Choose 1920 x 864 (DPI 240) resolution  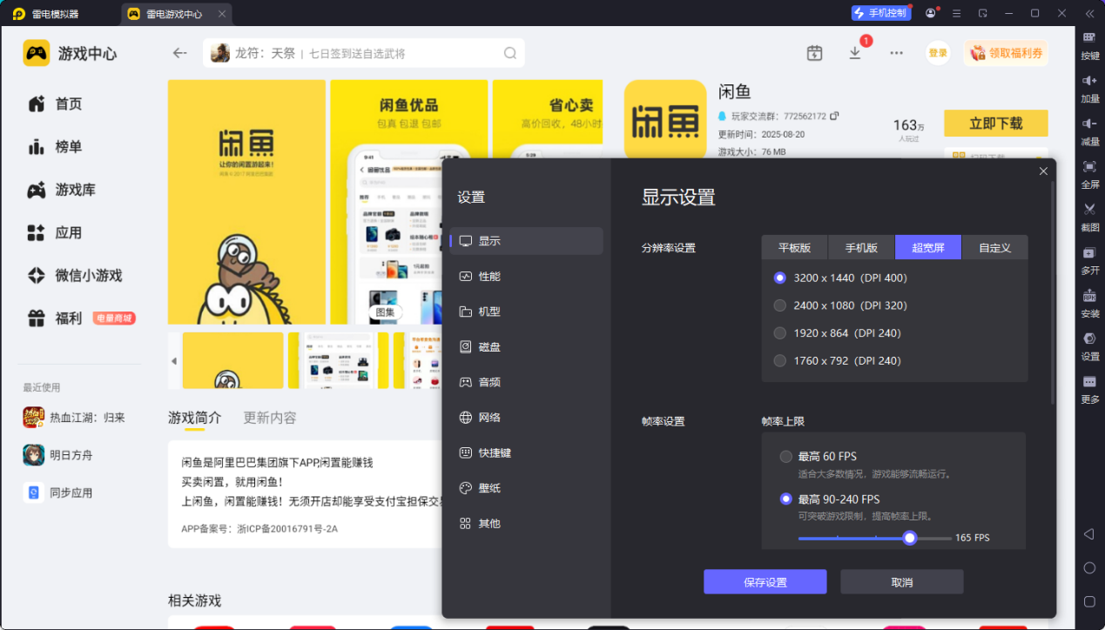pos(780,333)
